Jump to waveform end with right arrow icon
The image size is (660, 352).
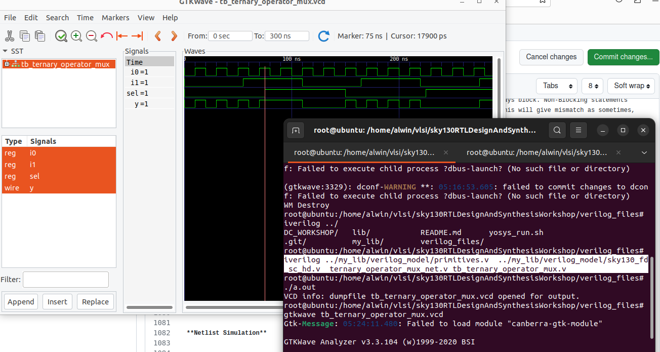point(136,36)
